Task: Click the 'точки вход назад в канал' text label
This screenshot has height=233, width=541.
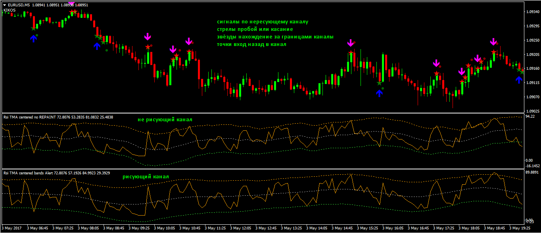Action: [251, 44]
